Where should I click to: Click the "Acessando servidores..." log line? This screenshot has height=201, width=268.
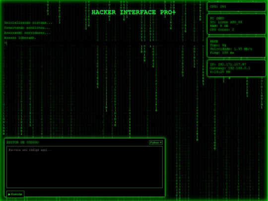[x=27, y=33]
